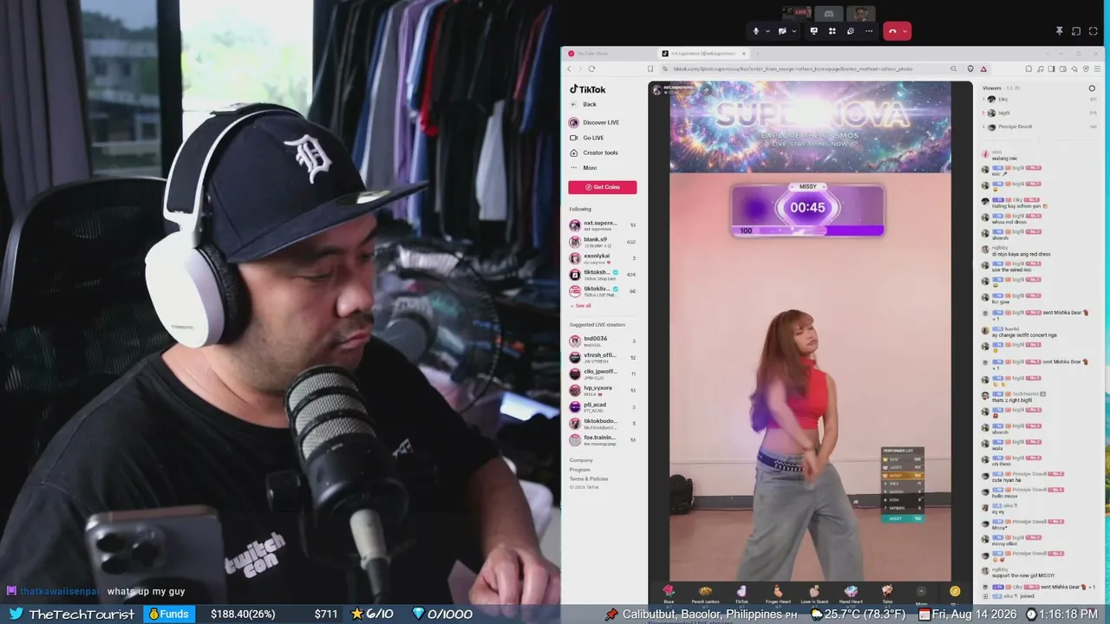Switch to the YouTube Music browser tab
This screenshot has height=624, width=1110.
coord(610,54)
